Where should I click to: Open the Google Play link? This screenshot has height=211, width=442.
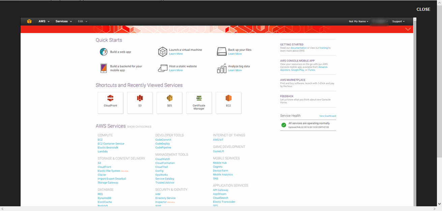tap(297, 70)
